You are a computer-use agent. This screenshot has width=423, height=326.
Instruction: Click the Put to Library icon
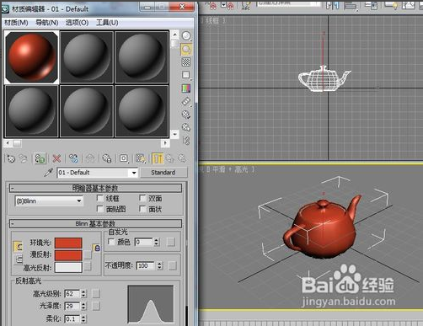107,158
